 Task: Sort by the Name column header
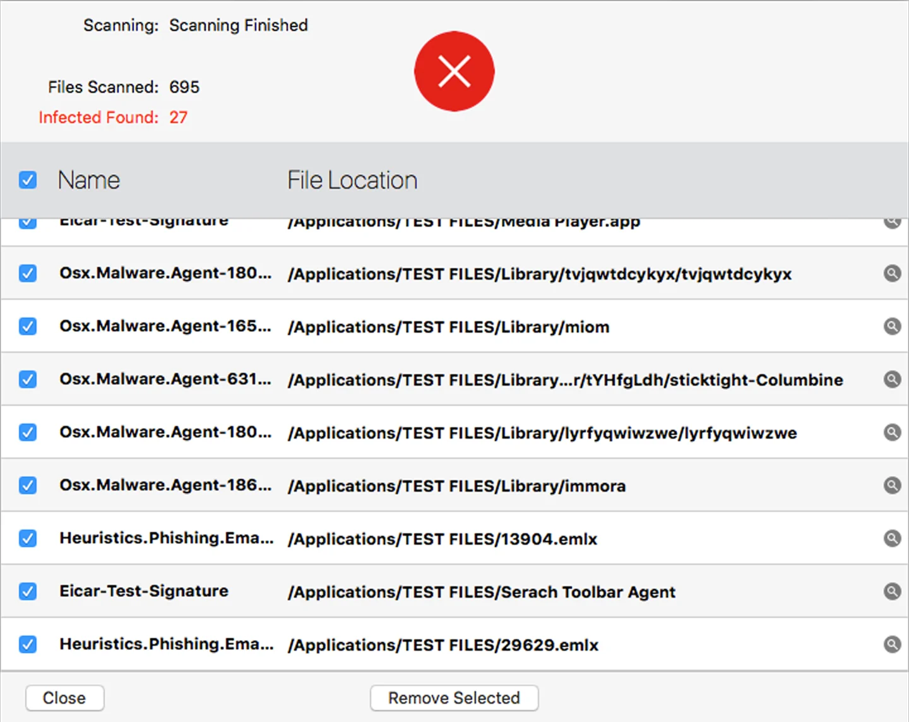pos(89,180)
